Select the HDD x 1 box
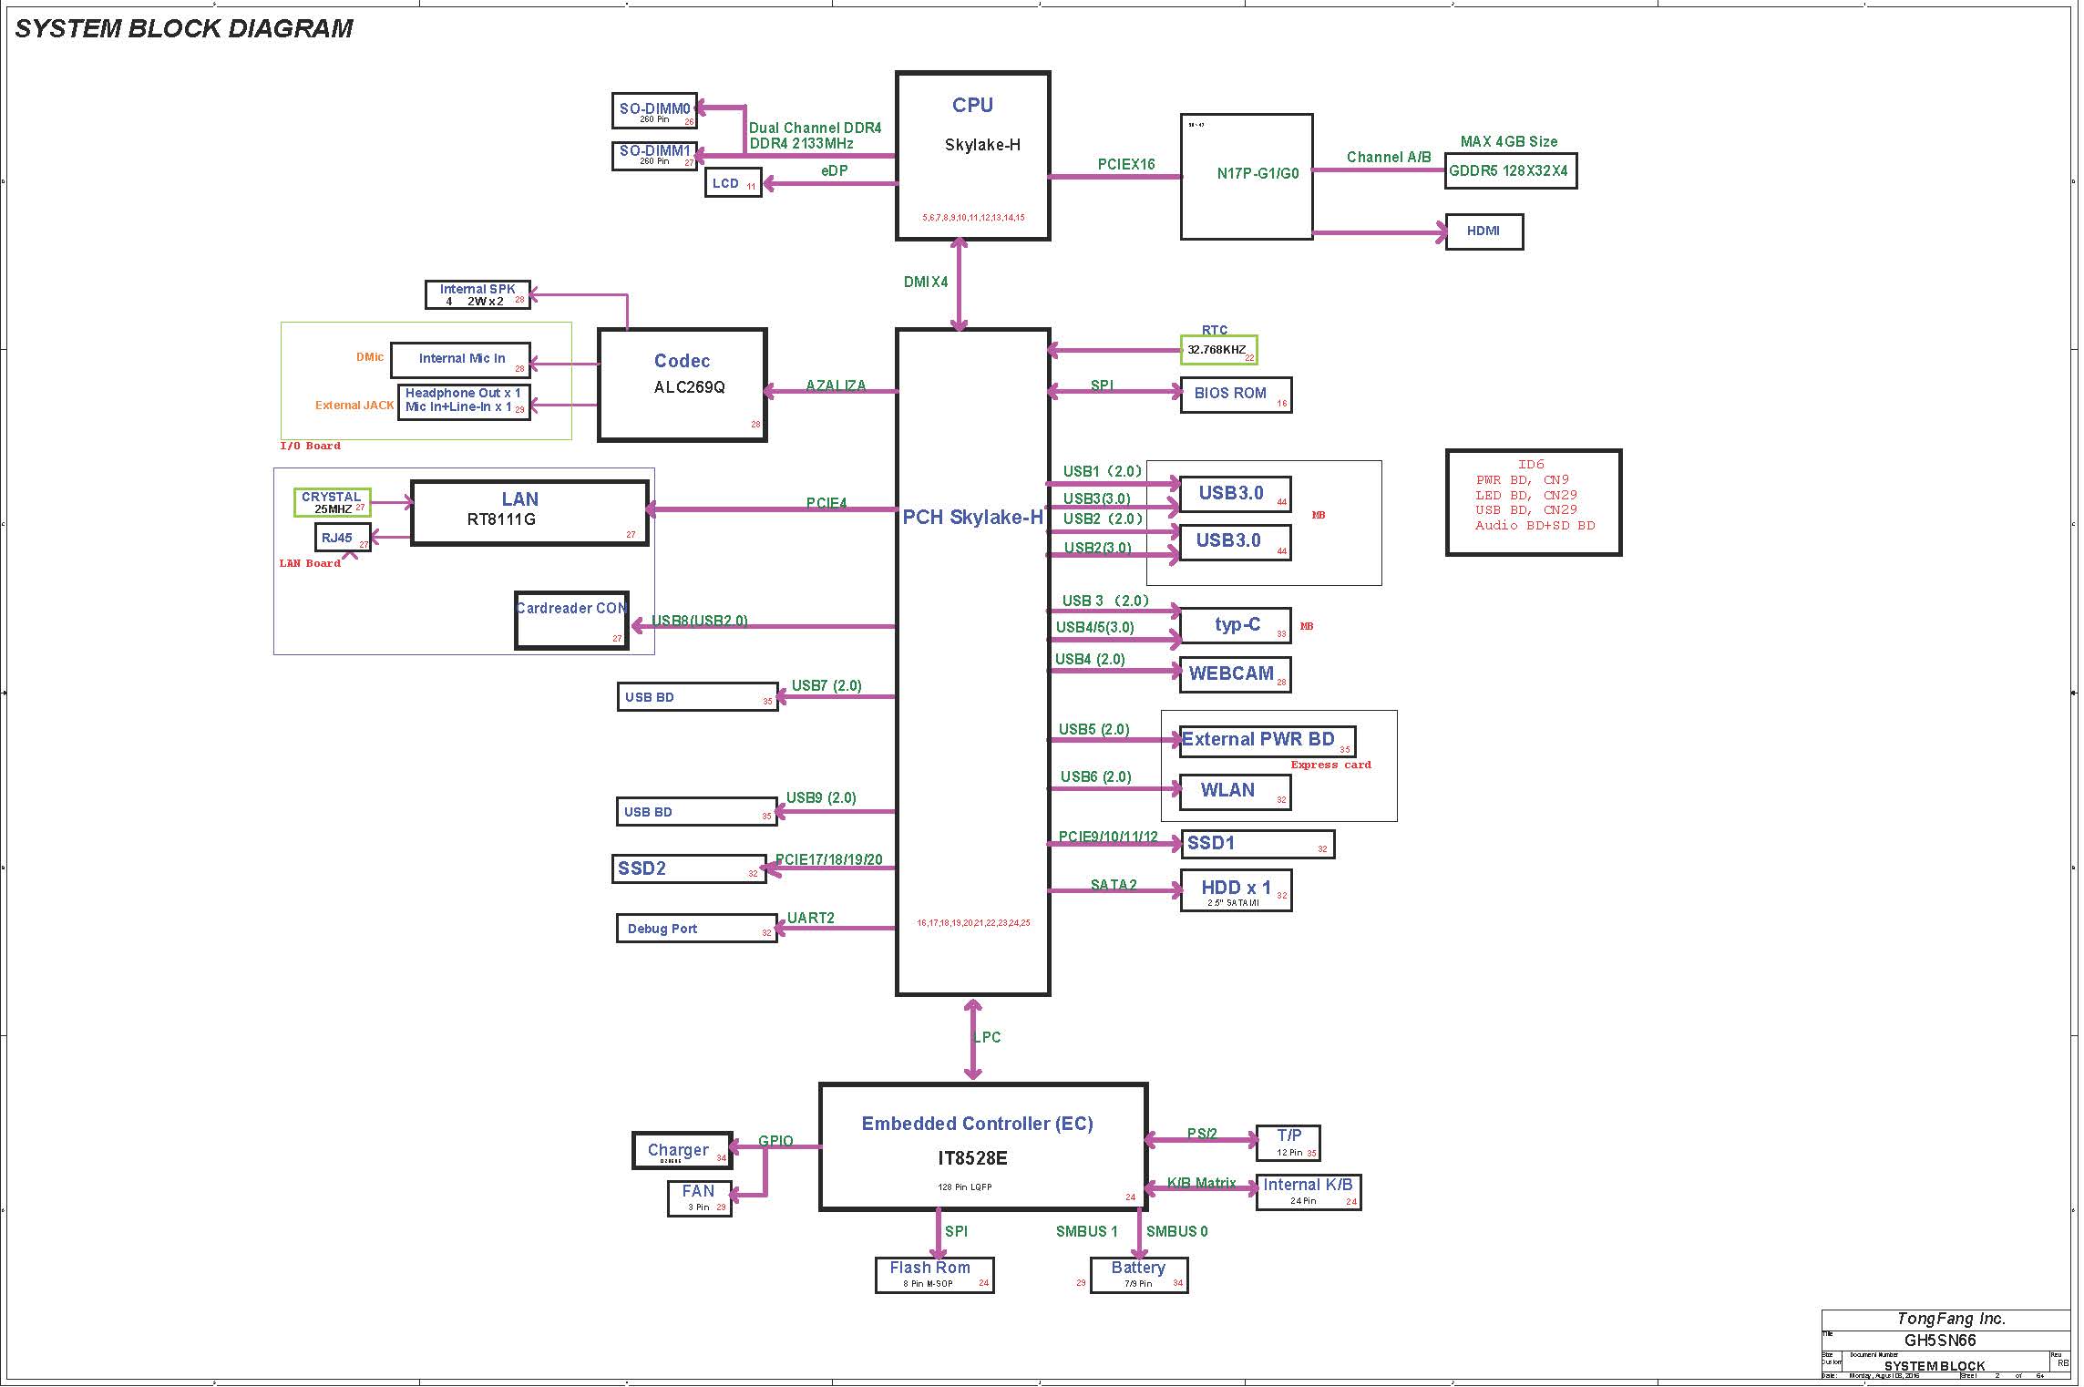Image resolution: width=2084 pixels, height=1387 pixels. [1236, 890]
